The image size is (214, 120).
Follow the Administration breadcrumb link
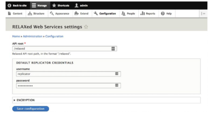pyautogui.click(x=33, y=36)
